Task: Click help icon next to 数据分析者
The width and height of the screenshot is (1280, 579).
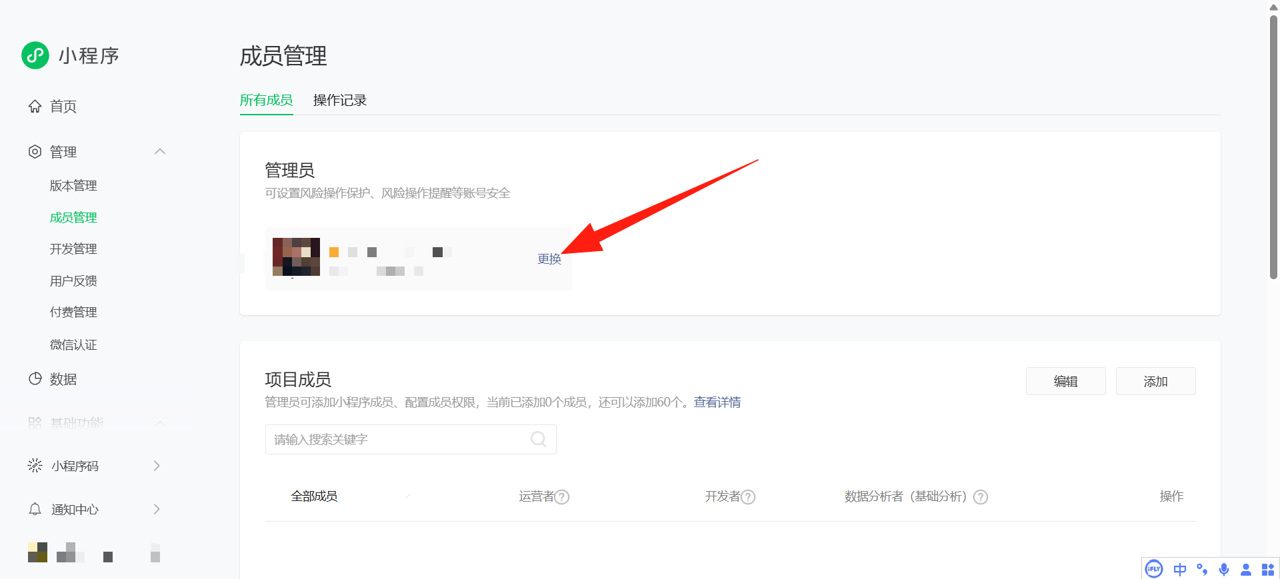Action: (x=980, y=497)
